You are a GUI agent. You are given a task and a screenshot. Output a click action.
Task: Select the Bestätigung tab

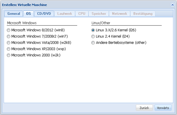[x=143, y=14]
